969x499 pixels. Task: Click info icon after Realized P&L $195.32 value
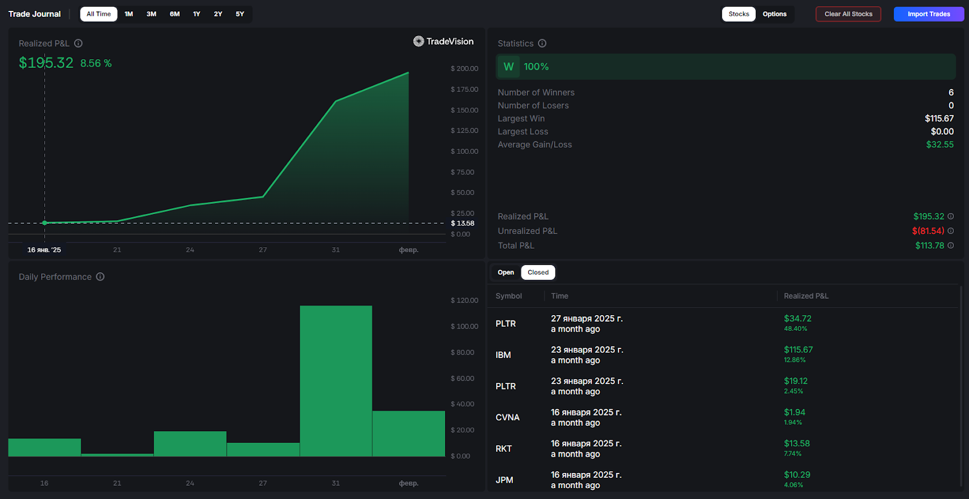pyautogui.click(x=951, y=217)
